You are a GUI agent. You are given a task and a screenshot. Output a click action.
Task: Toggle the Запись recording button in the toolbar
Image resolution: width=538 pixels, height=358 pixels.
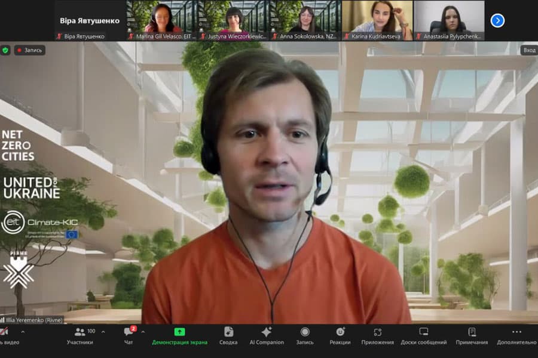click(305, 336)
